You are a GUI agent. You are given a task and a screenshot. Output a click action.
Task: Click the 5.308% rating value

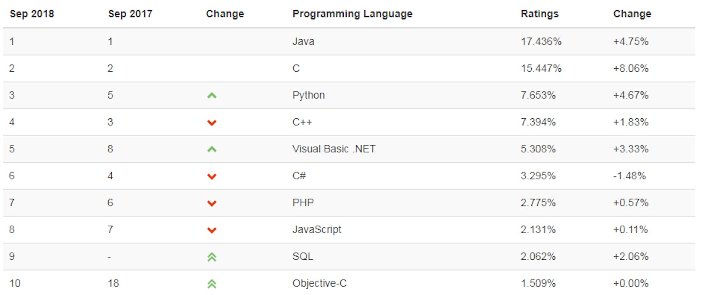538,149
